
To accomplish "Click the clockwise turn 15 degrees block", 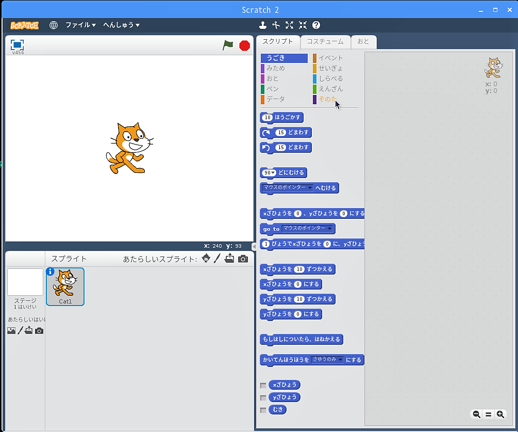I will 286,133.
